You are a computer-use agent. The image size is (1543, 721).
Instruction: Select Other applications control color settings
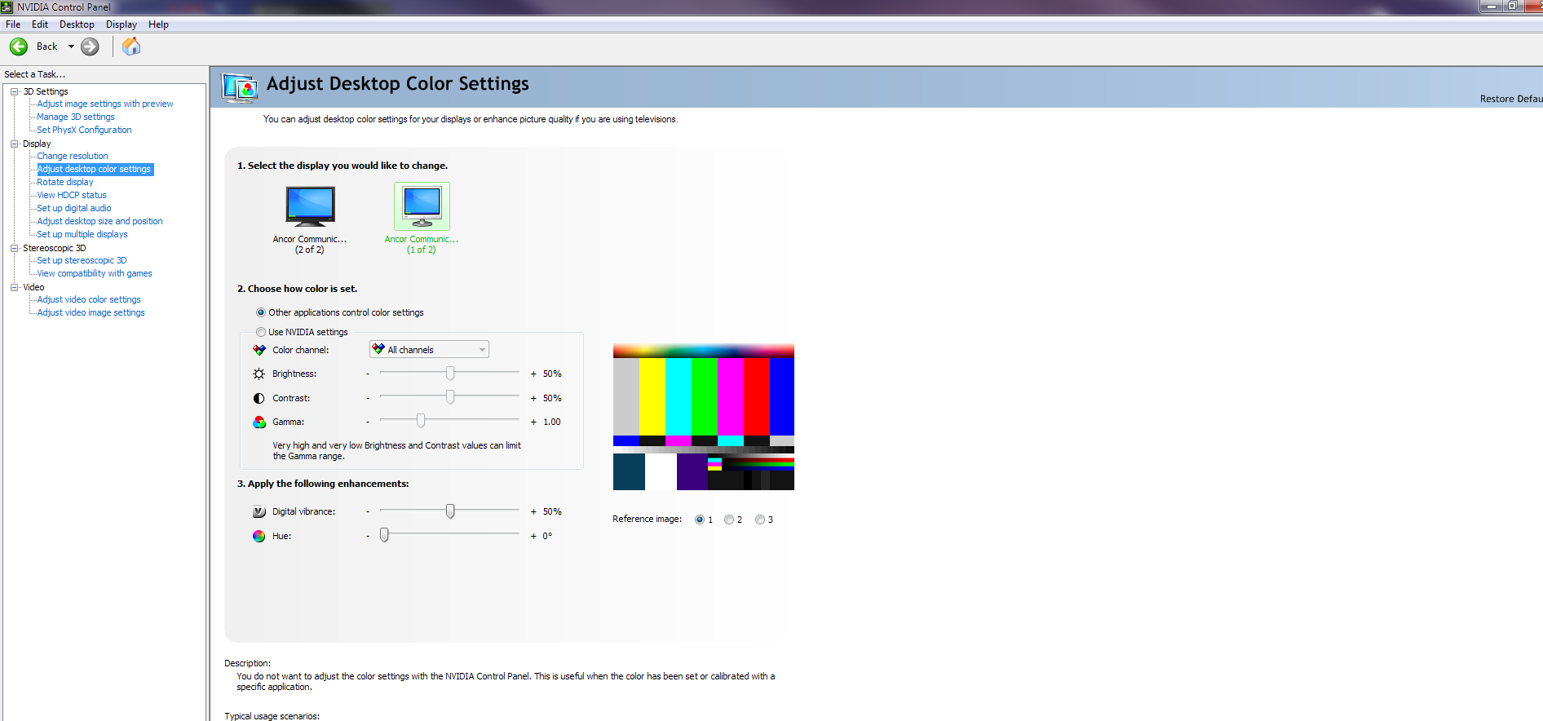pos(261,312)
